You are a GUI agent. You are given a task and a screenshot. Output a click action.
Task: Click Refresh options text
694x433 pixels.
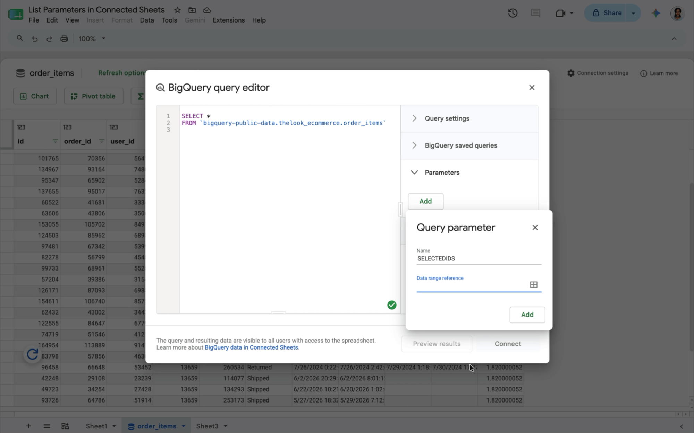pyautogui.click(x=122, y=73)
